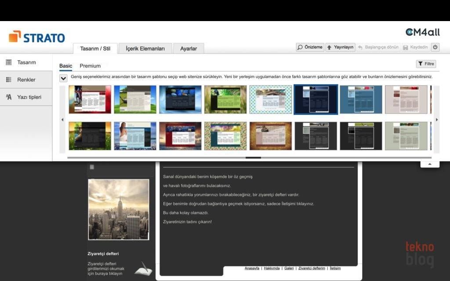Switch to the Premium templates tab
The width and height of the screenshot is (450, 281).
90,66
